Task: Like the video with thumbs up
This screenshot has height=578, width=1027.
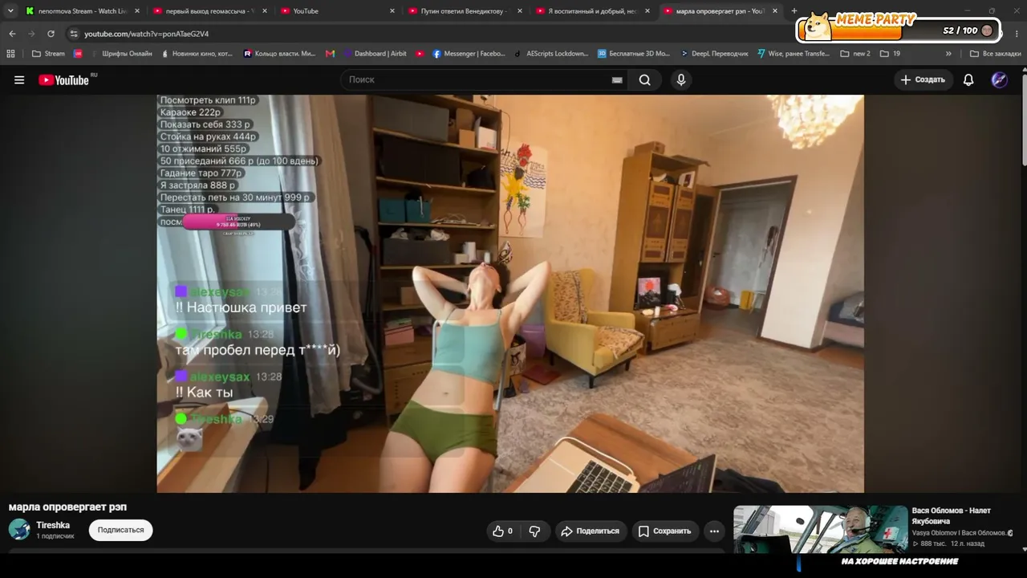Action: click(503, 531)
